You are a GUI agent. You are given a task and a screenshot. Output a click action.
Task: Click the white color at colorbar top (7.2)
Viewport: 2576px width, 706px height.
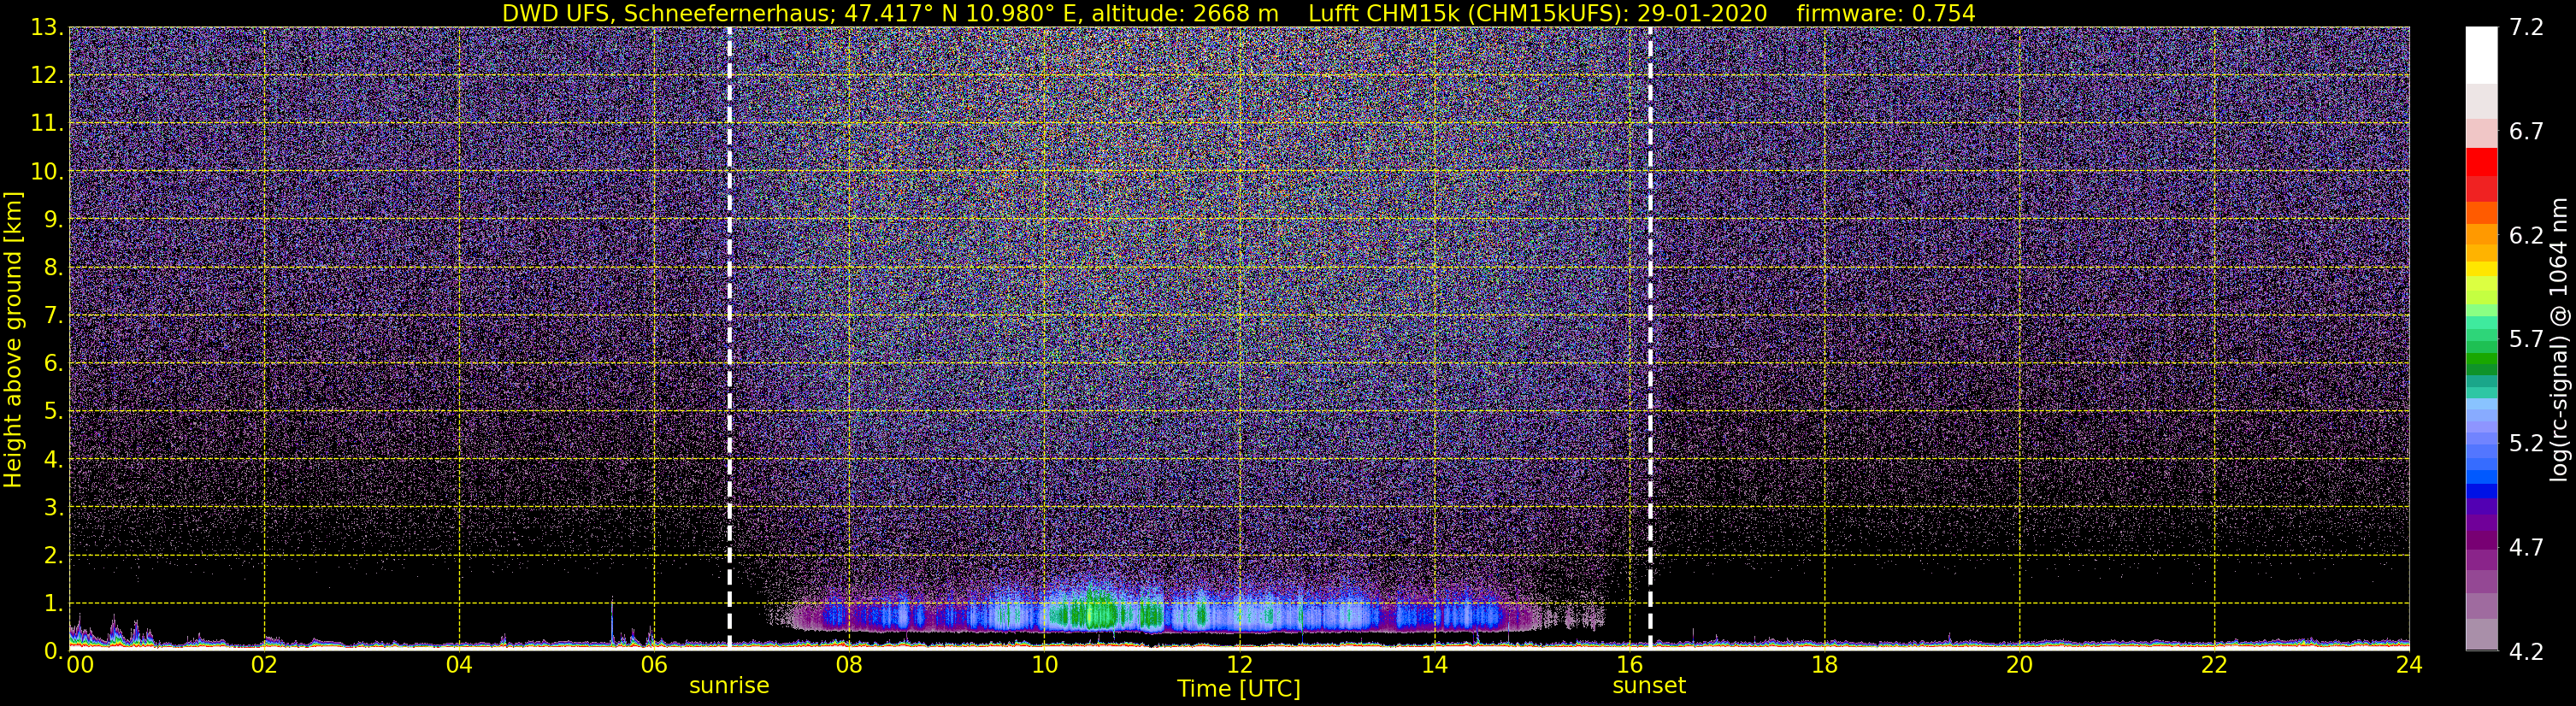pos(2481,54)
